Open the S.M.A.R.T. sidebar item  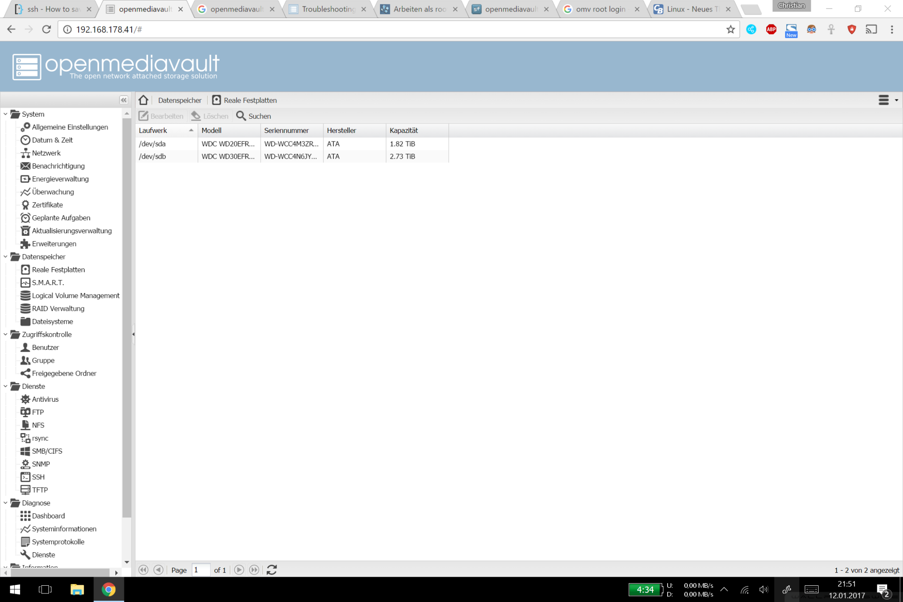pyautogui.click(x=48, y=283)
